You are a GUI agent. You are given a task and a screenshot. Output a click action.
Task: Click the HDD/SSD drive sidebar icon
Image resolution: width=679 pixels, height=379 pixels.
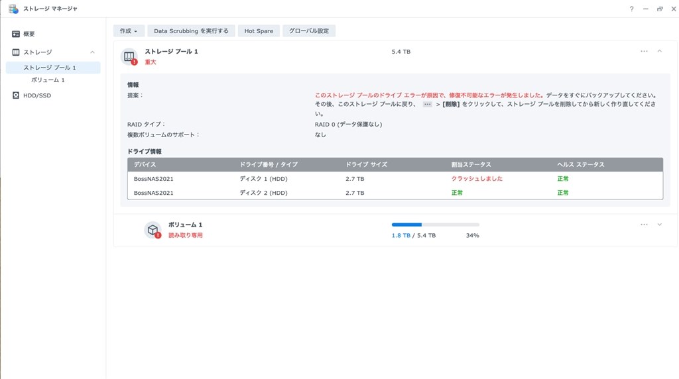tap(16, 95)
